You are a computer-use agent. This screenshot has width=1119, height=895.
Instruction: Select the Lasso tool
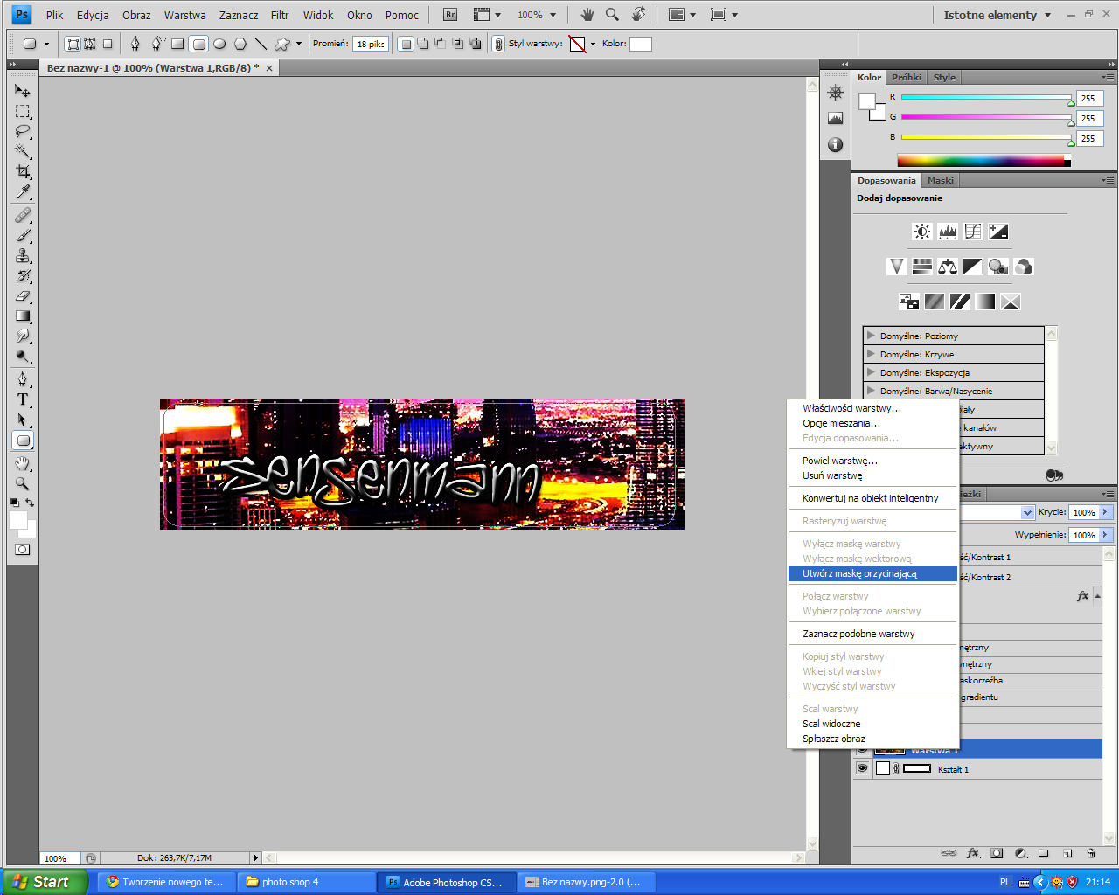23,131
